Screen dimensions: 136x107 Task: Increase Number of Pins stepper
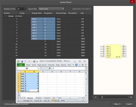25,8
